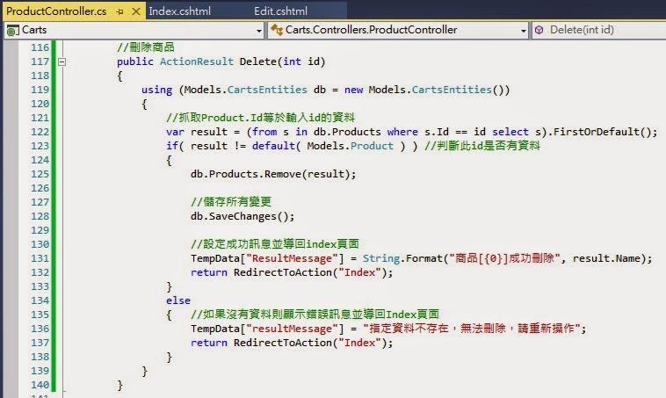Click the default keyword on line 123
666x398 pixels.
(x=273, y=146)
